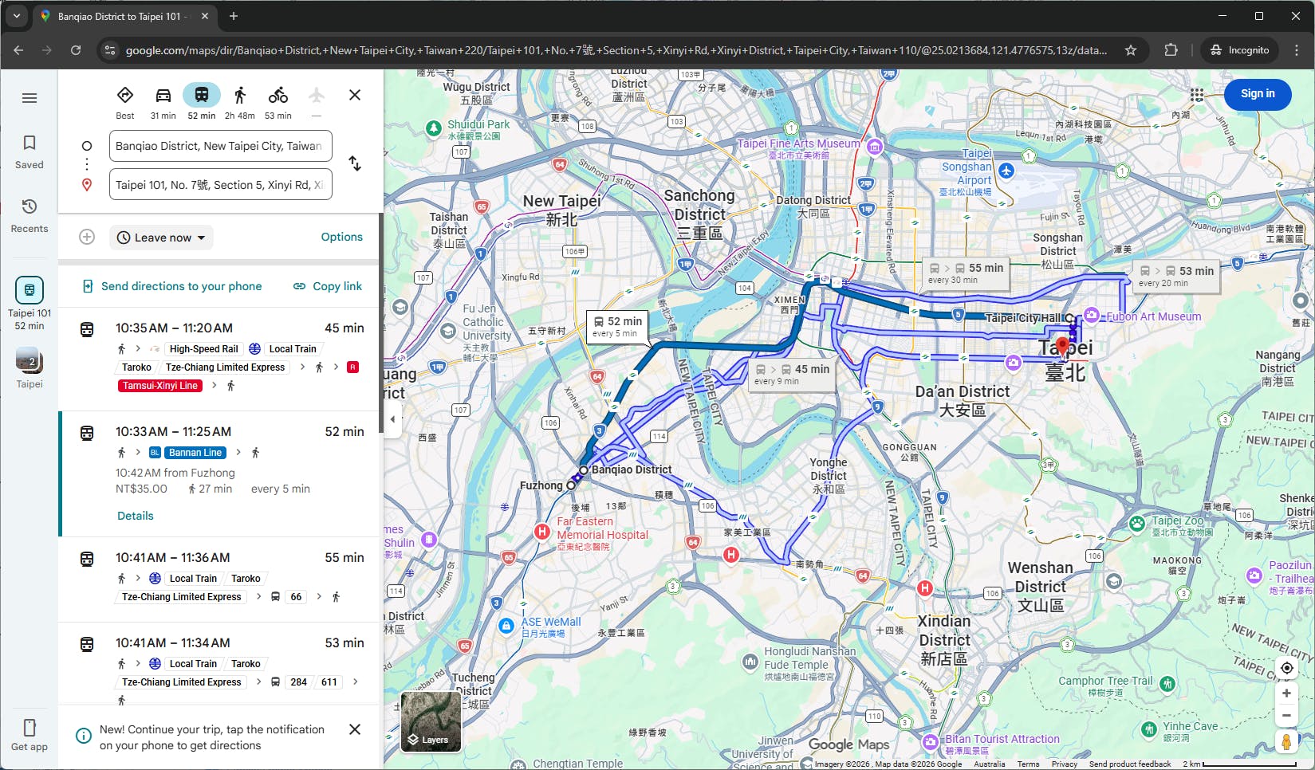This screenshot has height=770, width=1315.
Task: Select the 10:33 AM – 11:25 AM Bannan Line route
Action: (219, 473)
